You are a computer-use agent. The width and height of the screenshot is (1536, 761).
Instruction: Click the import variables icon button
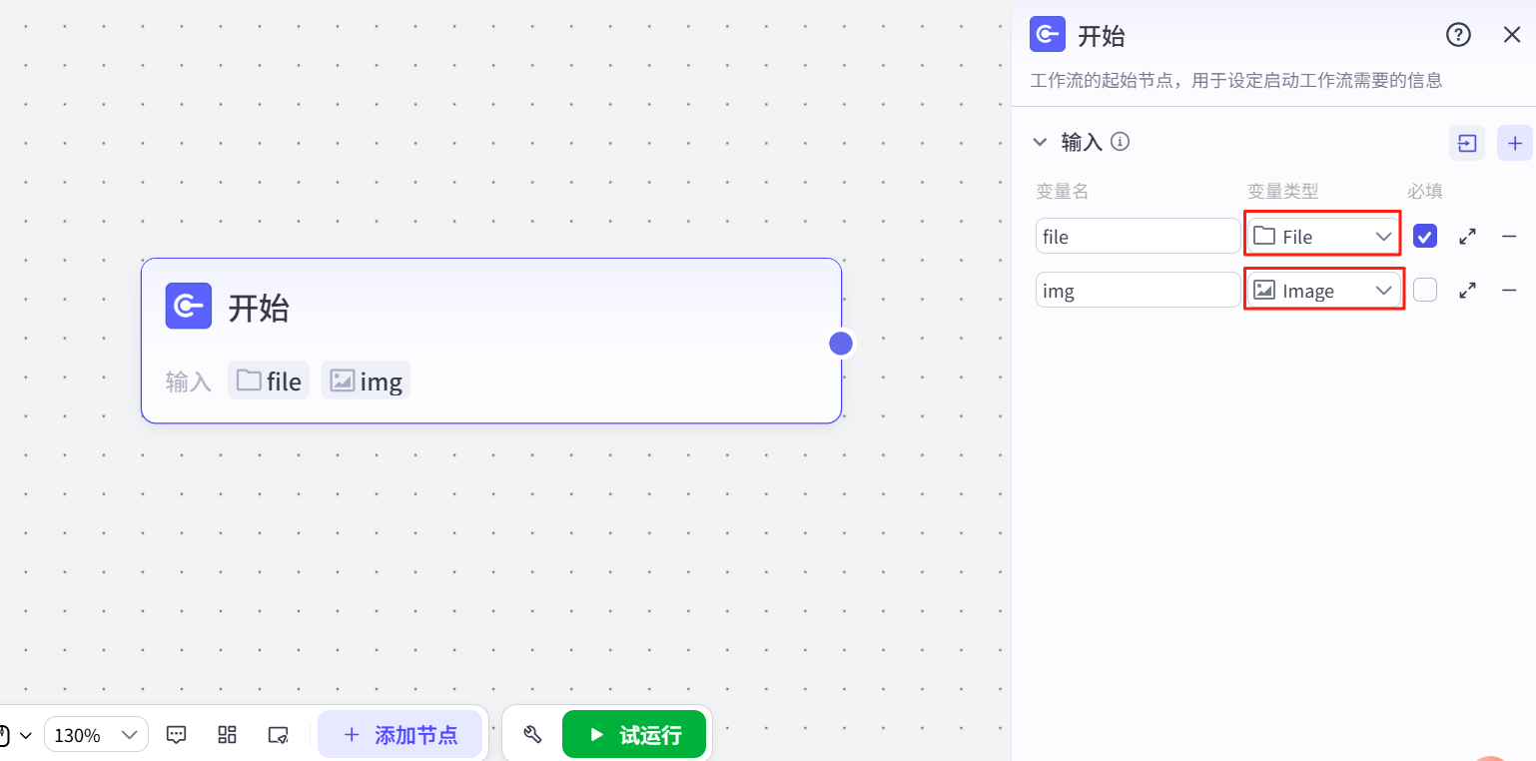(x=1466, y=143)
